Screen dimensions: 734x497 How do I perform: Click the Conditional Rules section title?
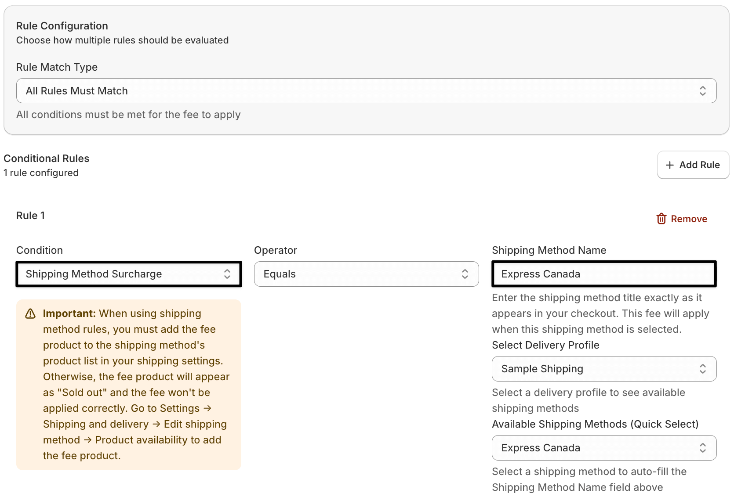46,158
